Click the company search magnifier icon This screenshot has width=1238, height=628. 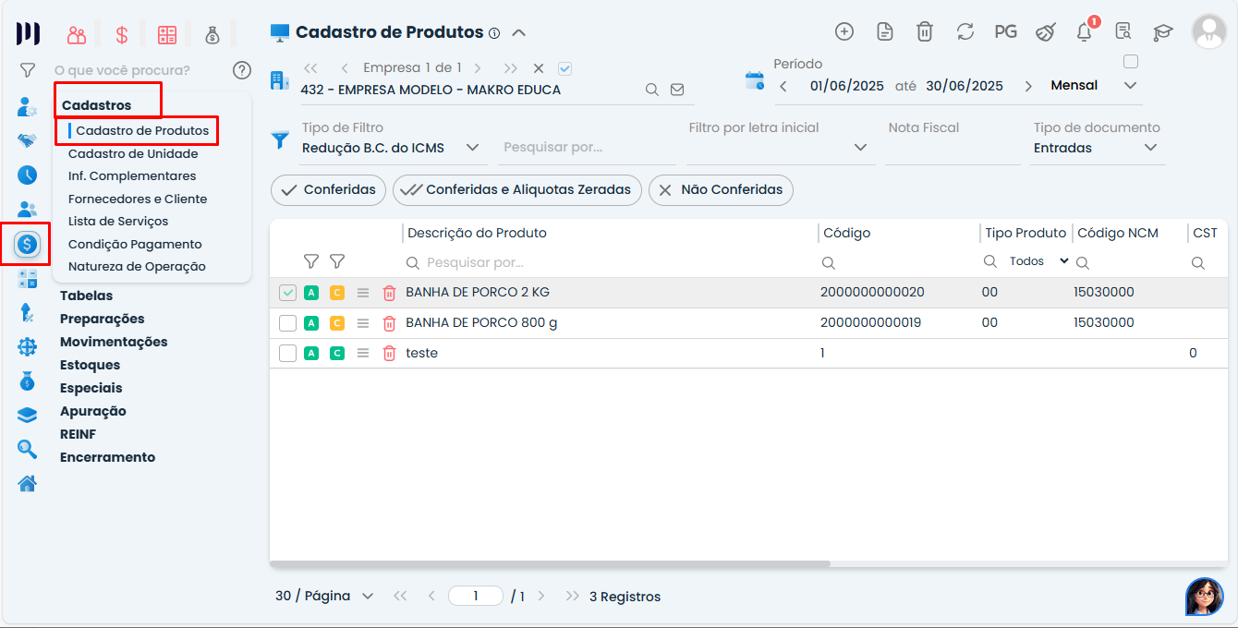(652, 90)
